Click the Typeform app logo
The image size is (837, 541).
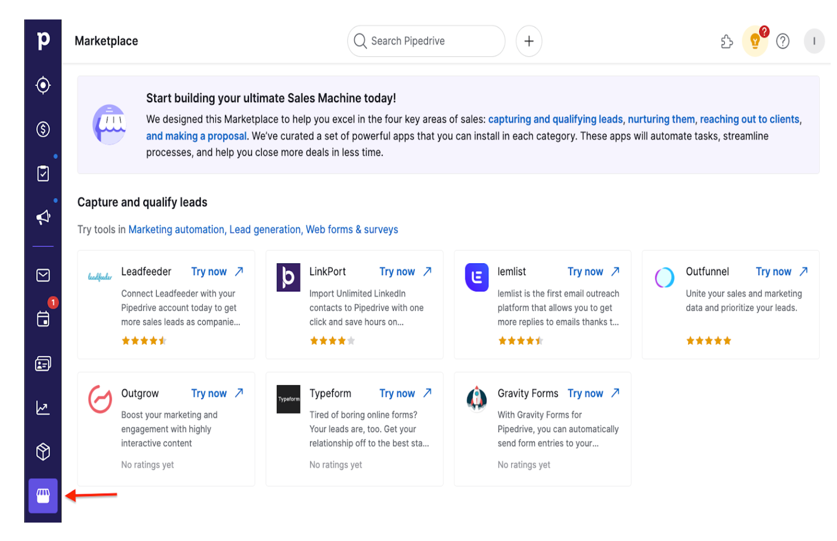tap(288, 399)
